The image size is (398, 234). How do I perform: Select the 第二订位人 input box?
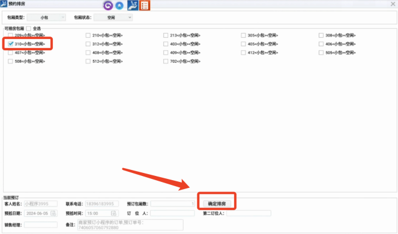249,213
